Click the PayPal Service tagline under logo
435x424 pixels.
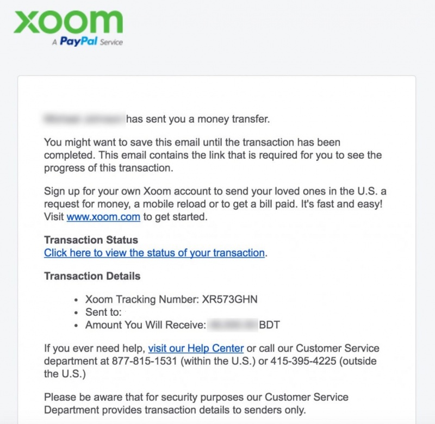[x=87, y=42]
